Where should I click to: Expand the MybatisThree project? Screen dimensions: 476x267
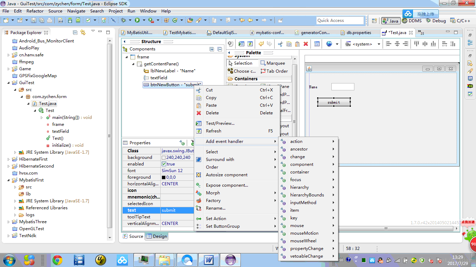coord(9,222)
